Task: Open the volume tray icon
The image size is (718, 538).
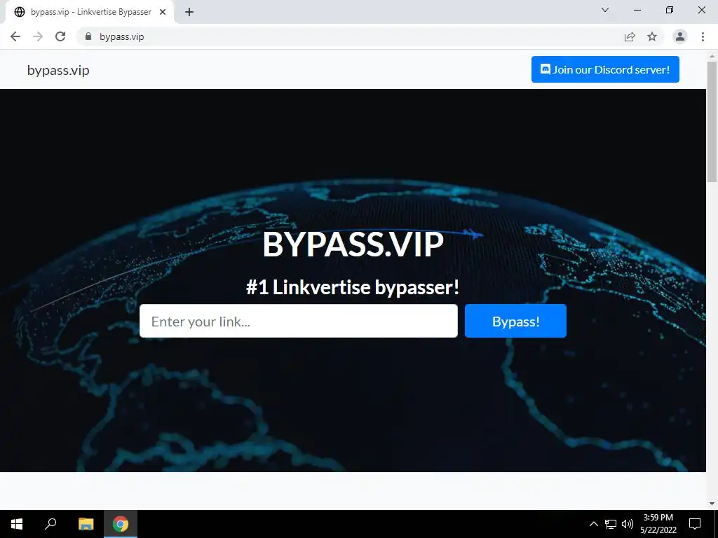Action: 628,524
